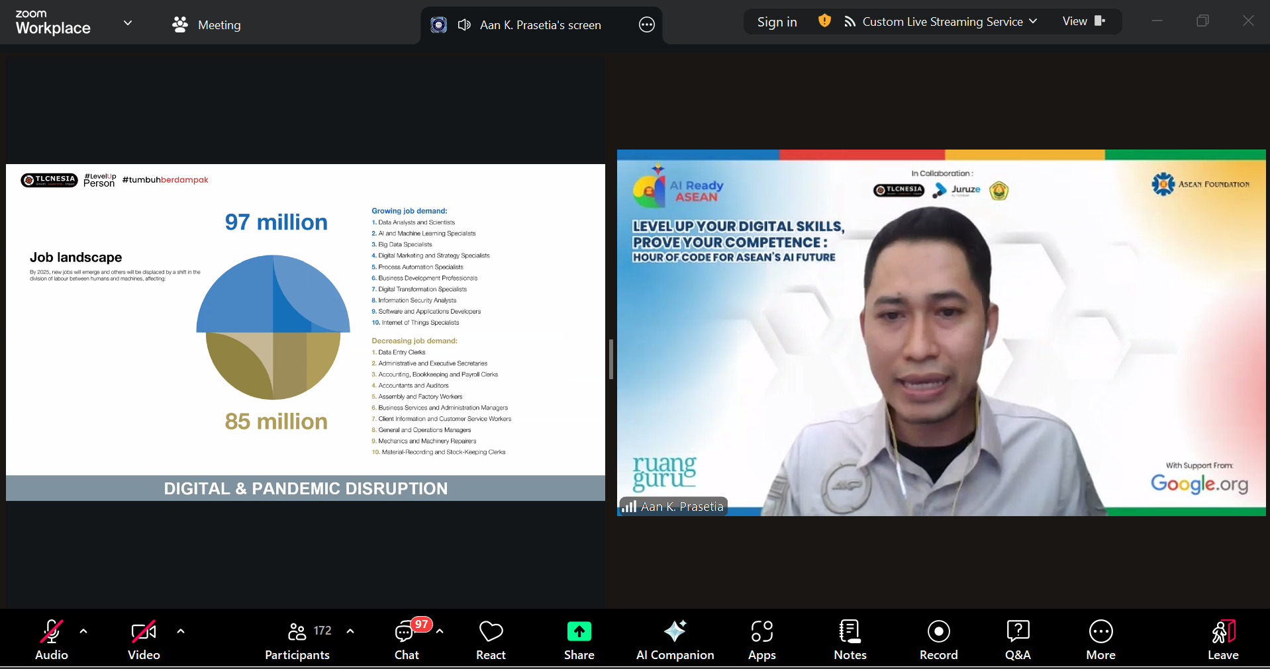Screen dimensions: 1270x669
Task: Open Chat with 97 unread messages
Action: [x=406, y=639]
